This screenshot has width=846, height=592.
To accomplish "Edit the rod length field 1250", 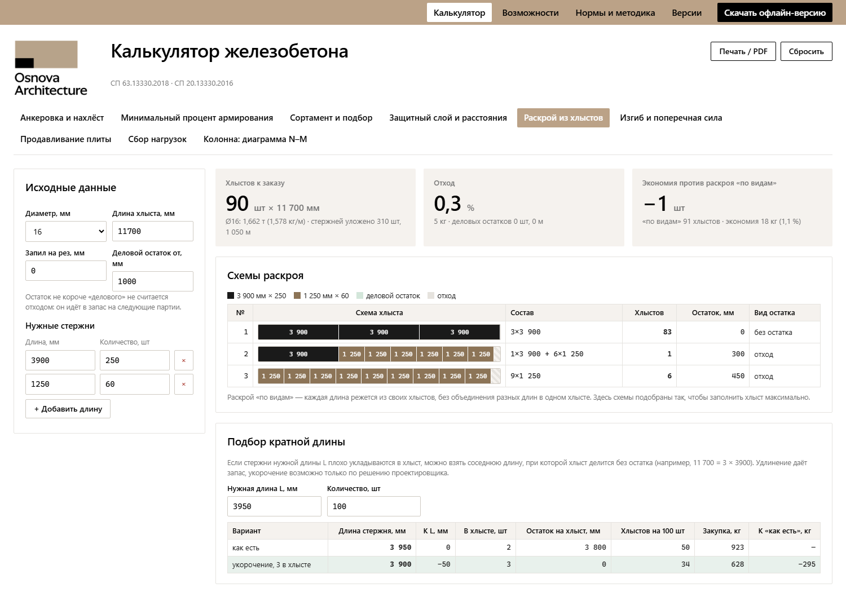I will coord(60,384).
